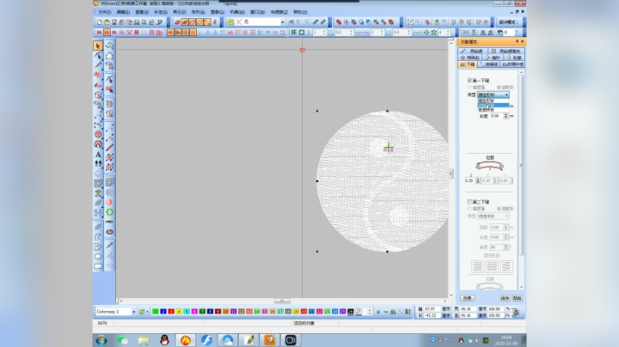
Task: Open the Windows Start menu
Action: (101, 340)
